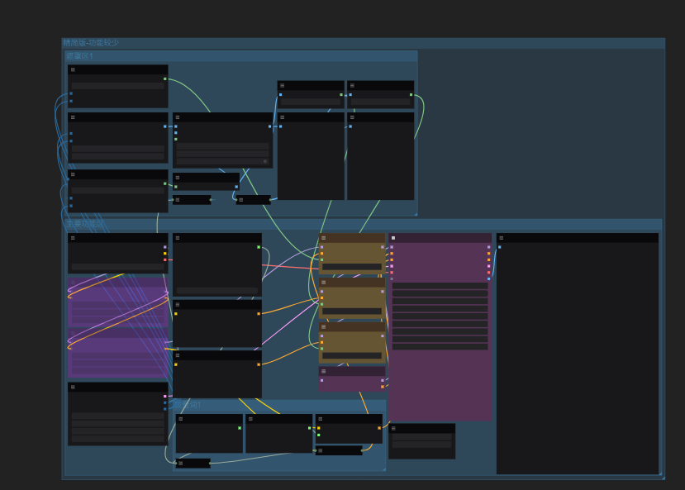Click the pink output socket of the bottom-left black node
Viewport: 685px width, 490px height.
[164, 396]
